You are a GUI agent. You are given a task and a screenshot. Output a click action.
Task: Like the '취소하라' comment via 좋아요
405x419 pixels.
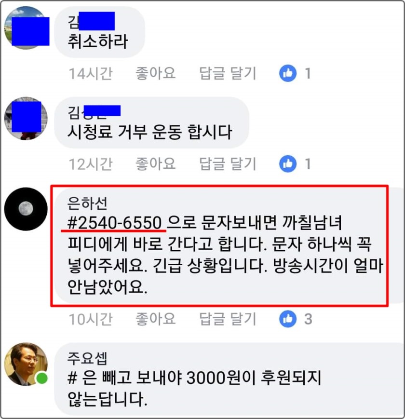coord(155,73)
